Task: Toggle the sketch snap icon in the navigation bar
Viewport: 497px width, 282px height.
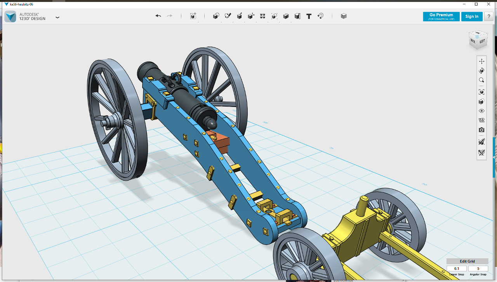Action: coord(481,153)
